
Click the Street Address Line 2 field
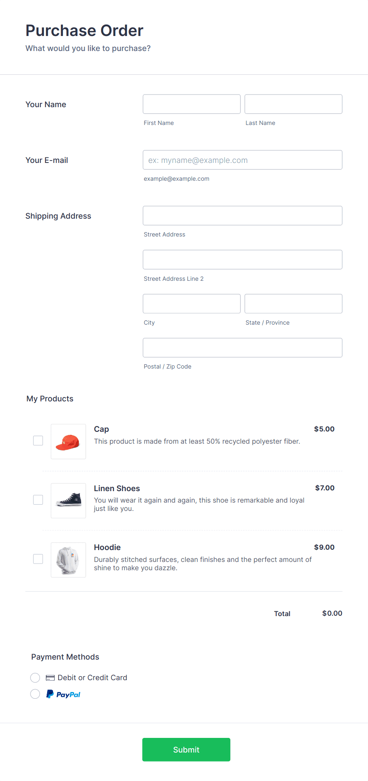[242, 259]
